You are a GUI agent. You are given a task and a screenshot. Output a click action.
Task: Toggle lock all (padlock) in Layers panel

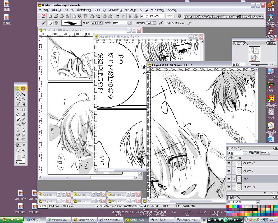click(x=240, y=158)
